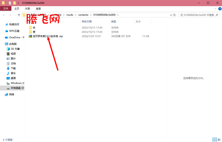Open 快速访问 in navigation pane

(12, 24)
